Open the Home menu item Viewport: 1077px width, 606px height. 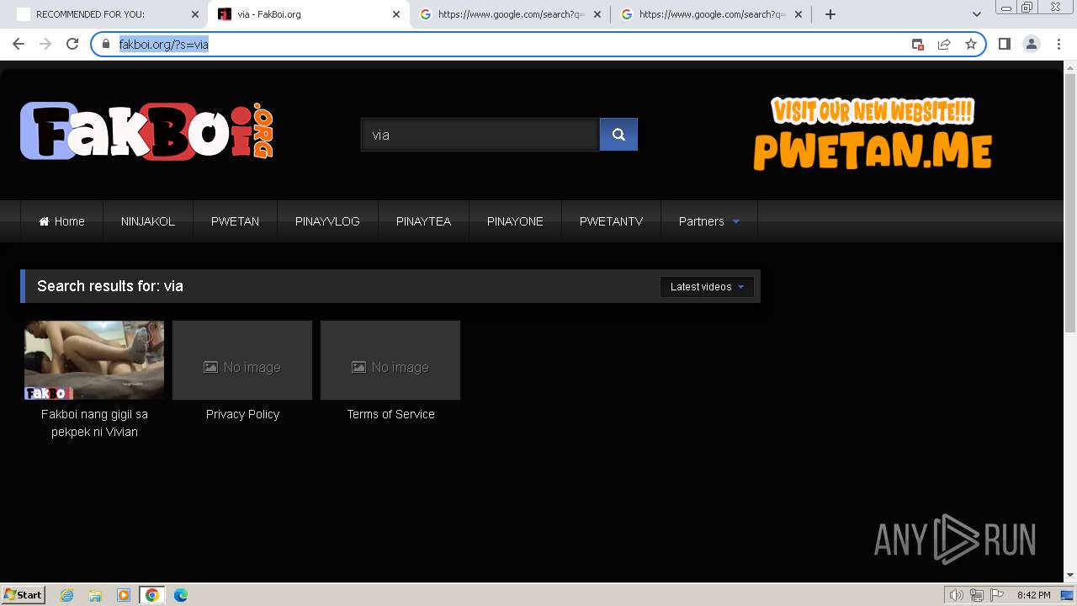pos(61,221)
